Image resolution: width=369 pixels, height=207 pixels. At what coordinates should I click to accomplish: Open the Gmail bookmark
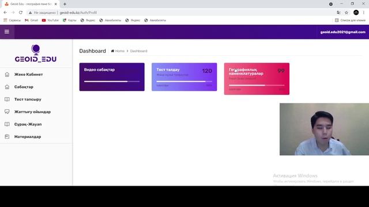coord(31,21)
